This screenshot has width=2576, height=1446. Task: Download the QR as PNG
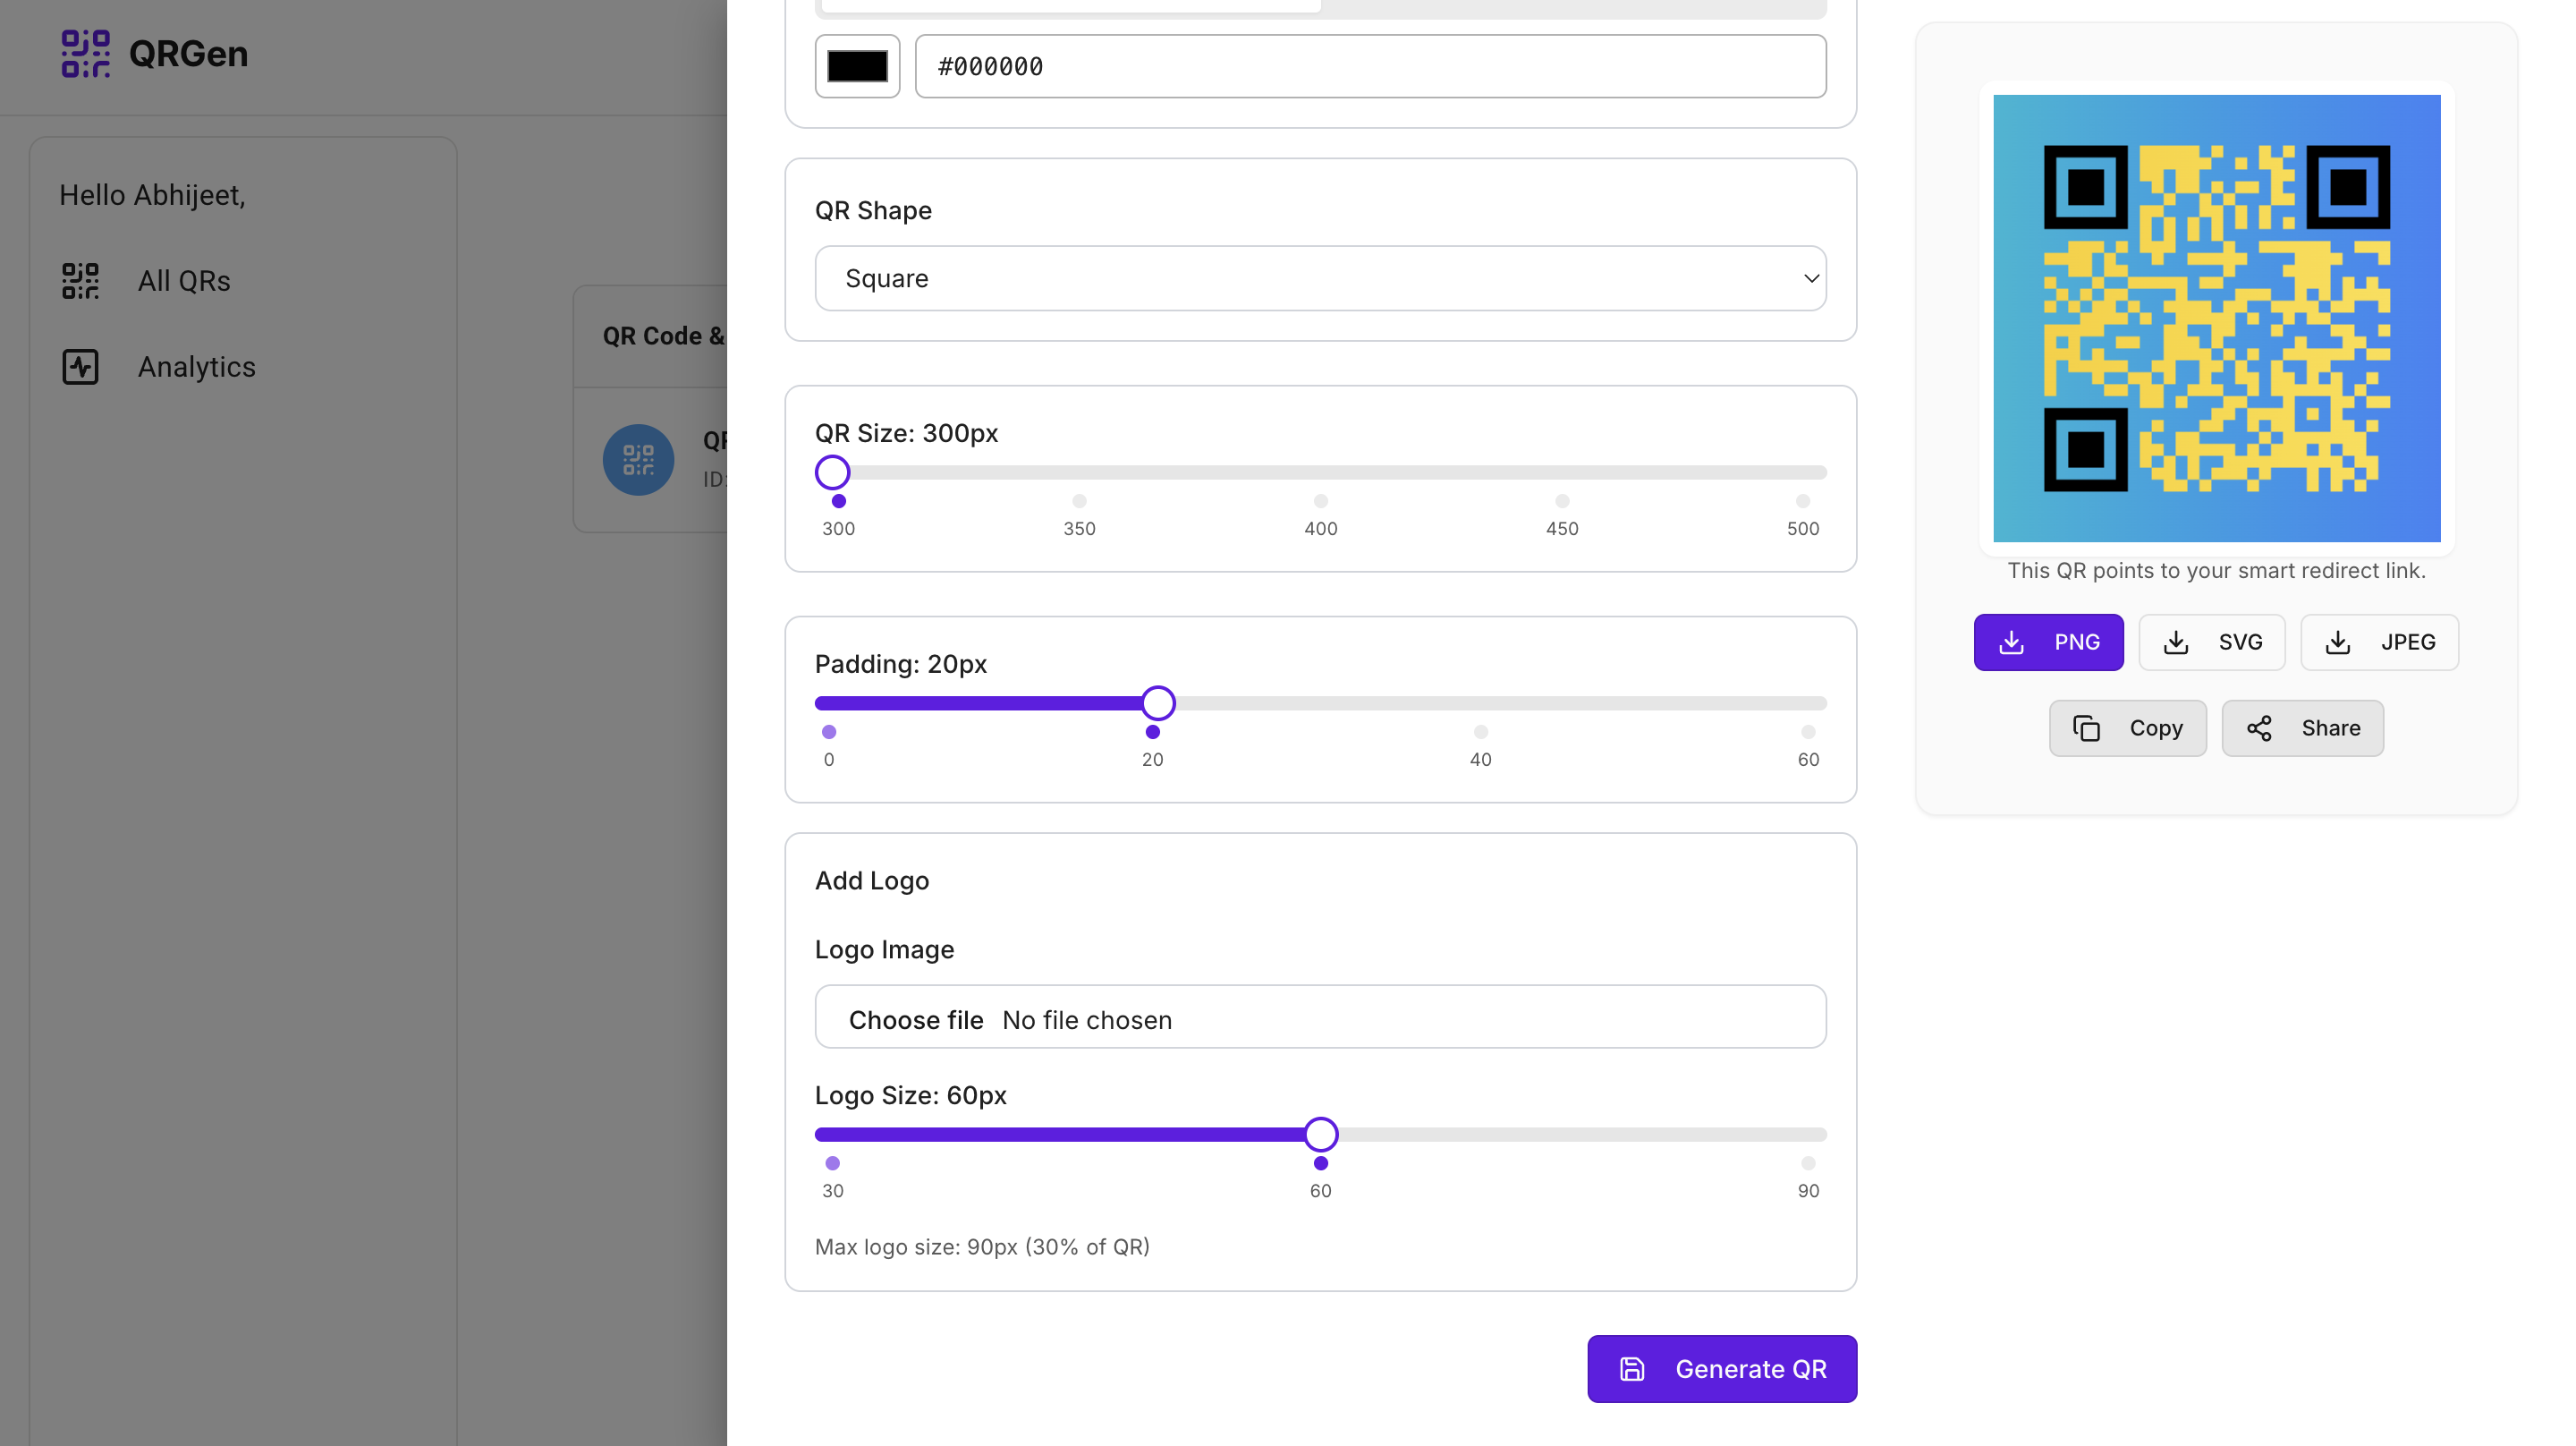click(x=2048, y=642)
